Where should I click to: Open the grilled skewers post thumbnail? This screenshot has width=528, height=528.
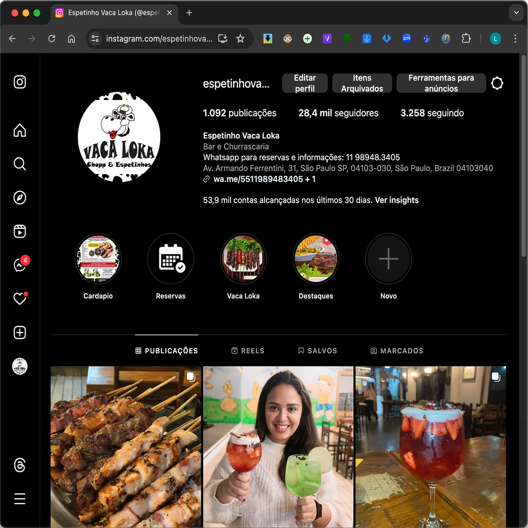tap(126, 447)
